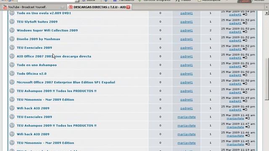Open author marijavitete profile in TEU Mimomnio row
The width and height of the screenshot is (269, 151).
[187, 143]
